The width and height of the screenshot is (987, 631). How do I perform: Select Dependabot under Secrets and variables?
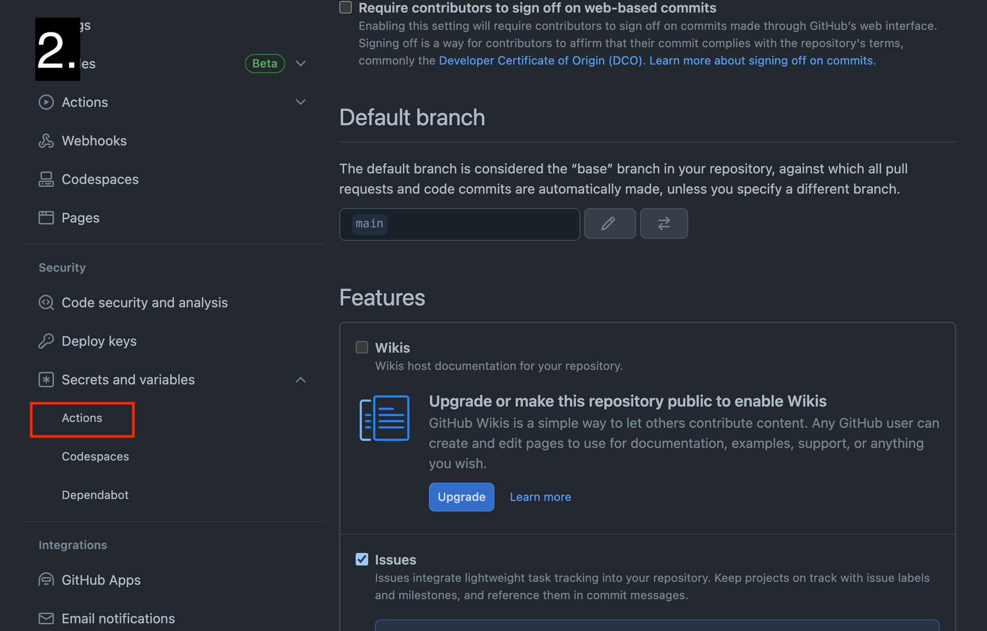pyautogui.click(x=95, y=495)
